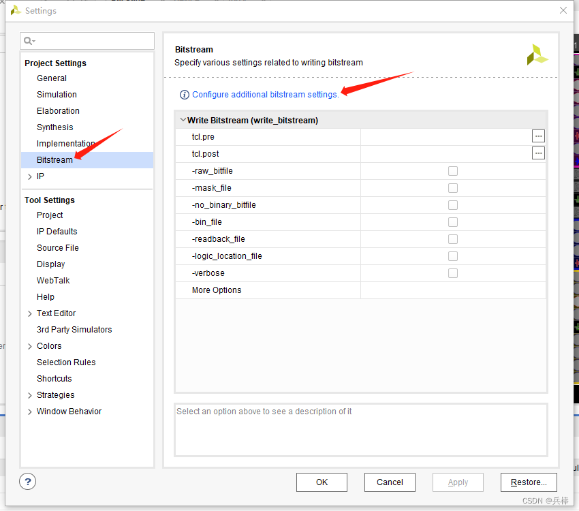Click the tcl.pre value field
The image size is (579, 511).
(445, 137)
